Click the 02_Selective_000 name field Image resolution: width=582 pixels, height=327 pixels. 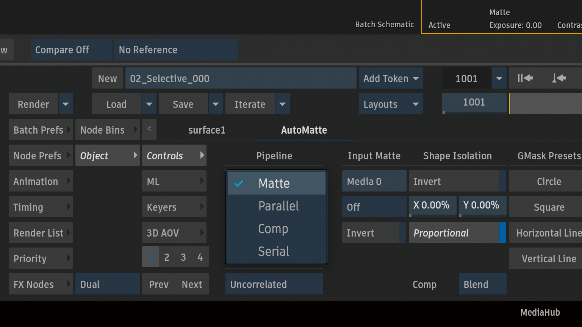click(241, 78)
